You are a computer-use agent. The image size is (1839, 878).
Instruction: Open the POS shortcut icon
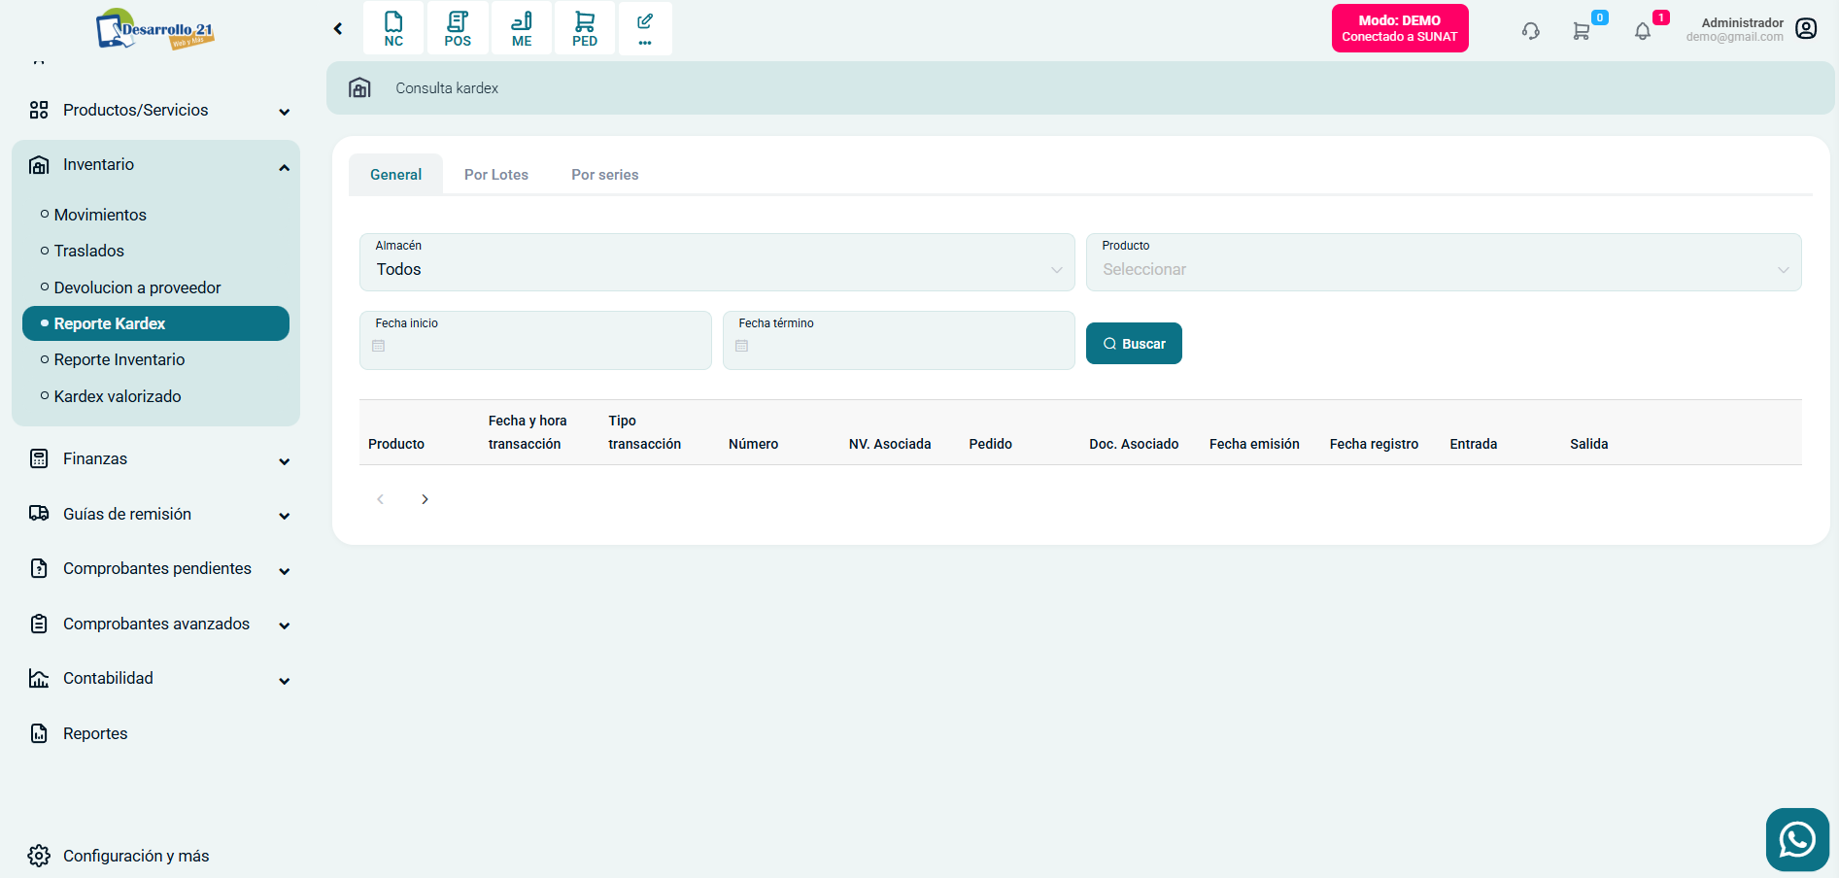tap(458, 28)
